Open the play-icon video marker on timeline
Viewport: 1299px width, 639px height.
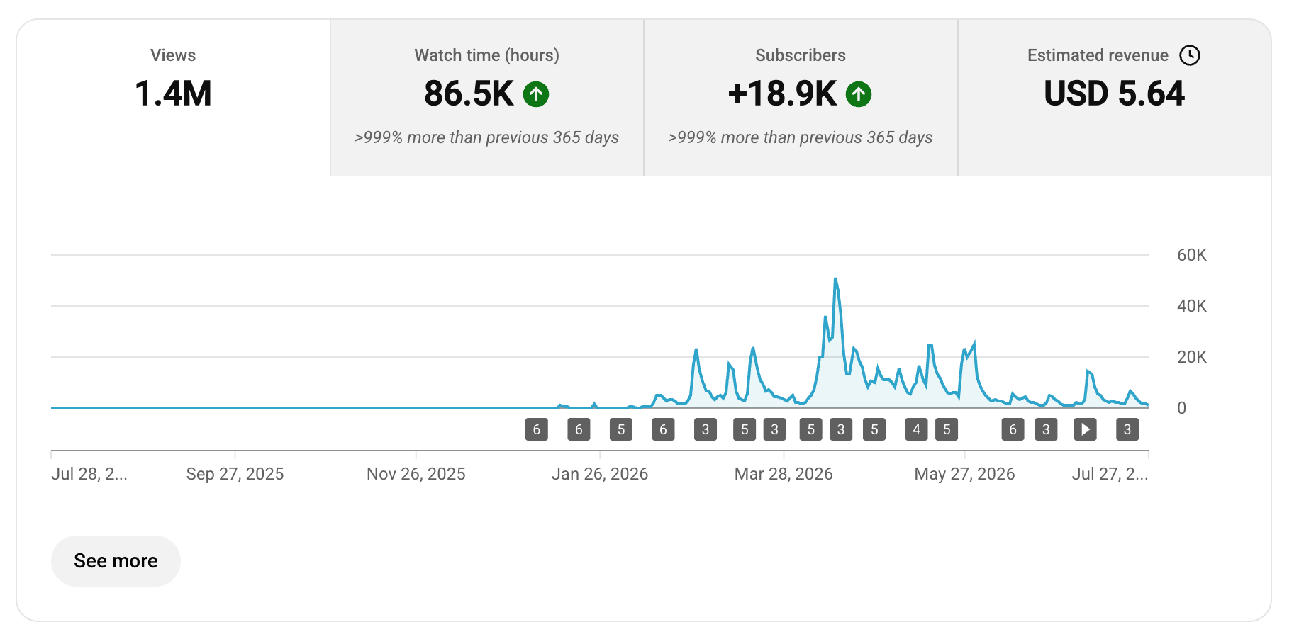1085,429
